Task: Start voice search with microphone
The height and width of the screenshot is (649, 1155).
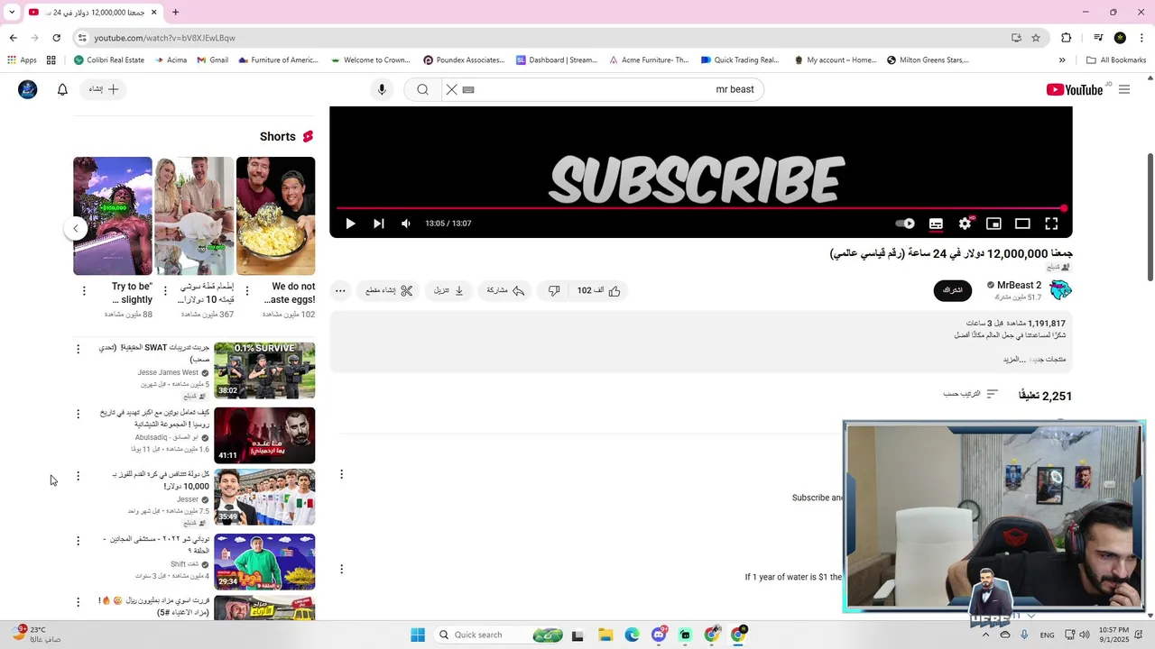Action: 382,89
